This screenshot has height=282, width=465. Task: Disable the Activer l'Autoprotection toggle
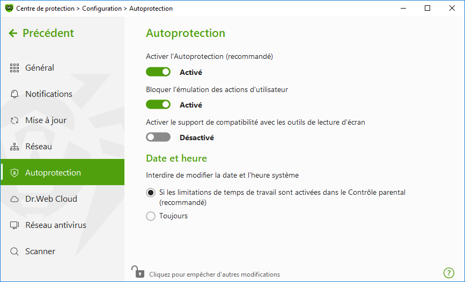[158, 72]
